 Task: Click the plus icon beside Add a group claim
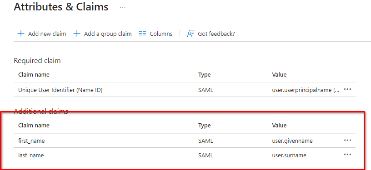pos(77,34)
